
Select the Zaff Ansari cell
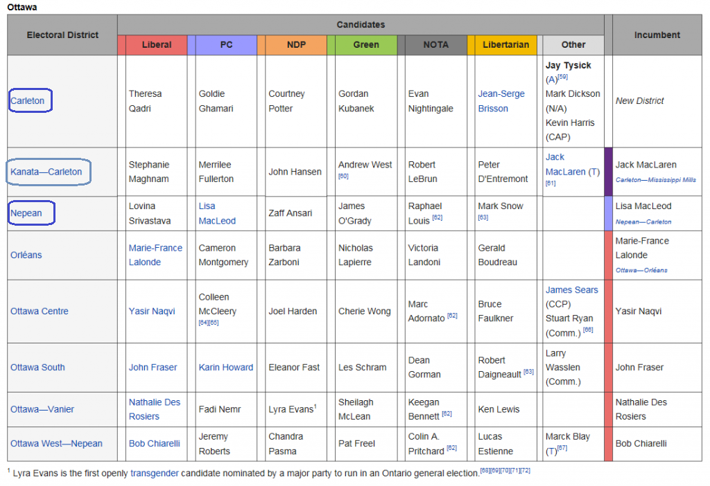(296, 213)
